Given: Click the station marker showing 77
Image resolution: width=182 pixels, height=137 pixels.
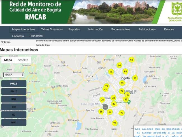Looking at the screenshot, I should point(122,91).
